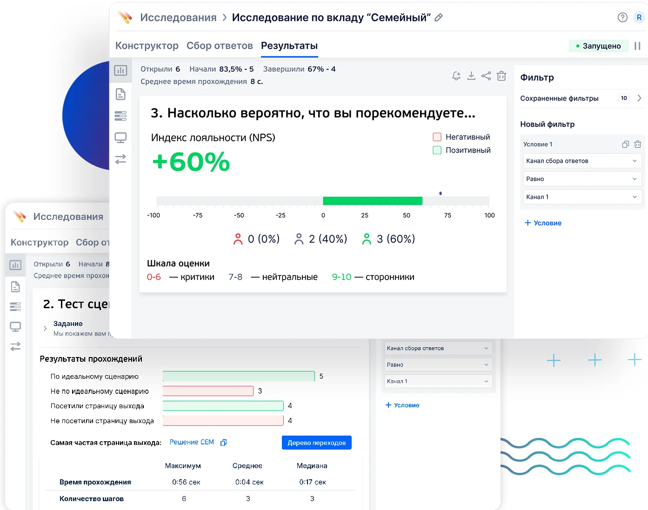Open the document icon in front window sidebar

(120, 94)
